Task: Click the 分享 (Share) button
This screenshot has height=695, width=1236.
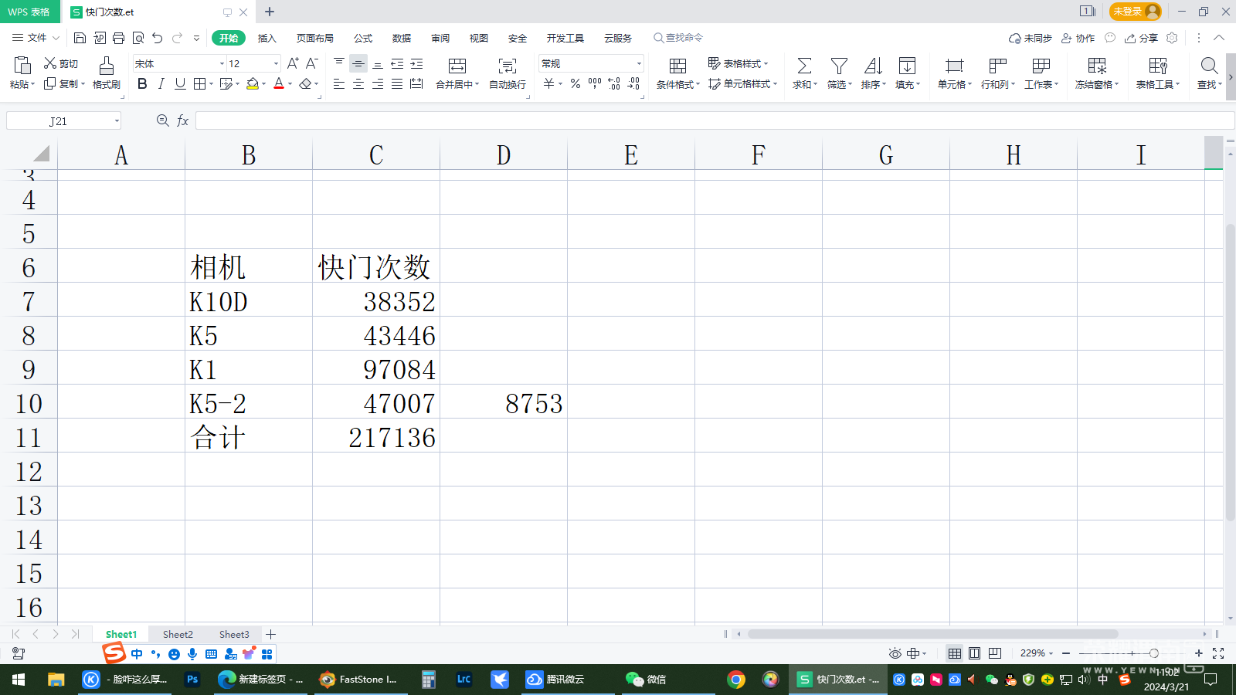Action: [x=1141, y=38]
